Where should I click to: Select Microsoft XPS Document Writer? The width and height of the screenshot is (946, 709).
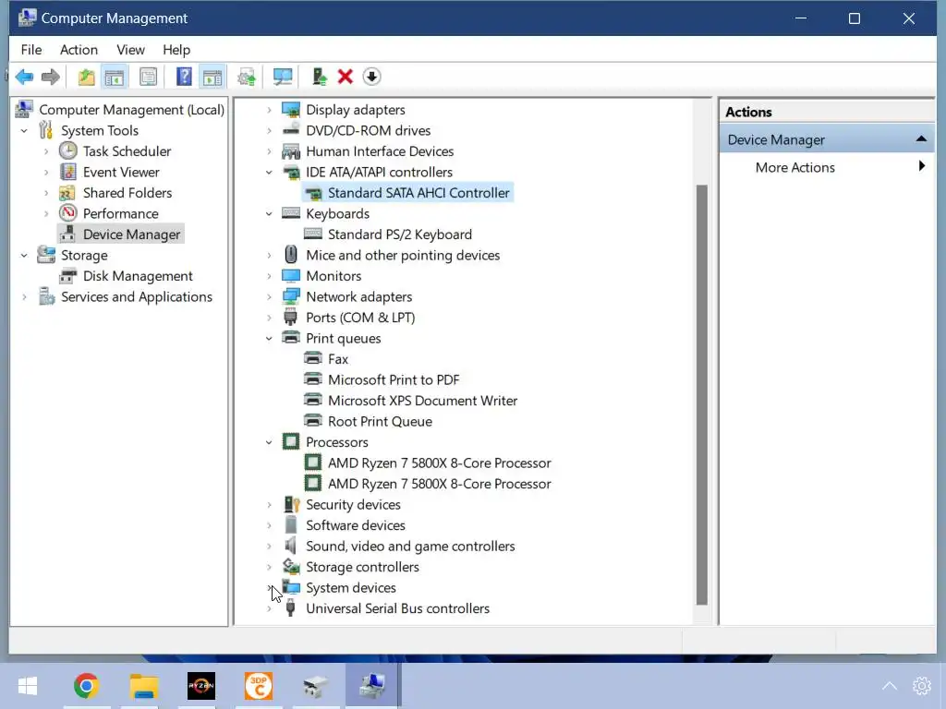pyautogui.click(x=422, y=401)
